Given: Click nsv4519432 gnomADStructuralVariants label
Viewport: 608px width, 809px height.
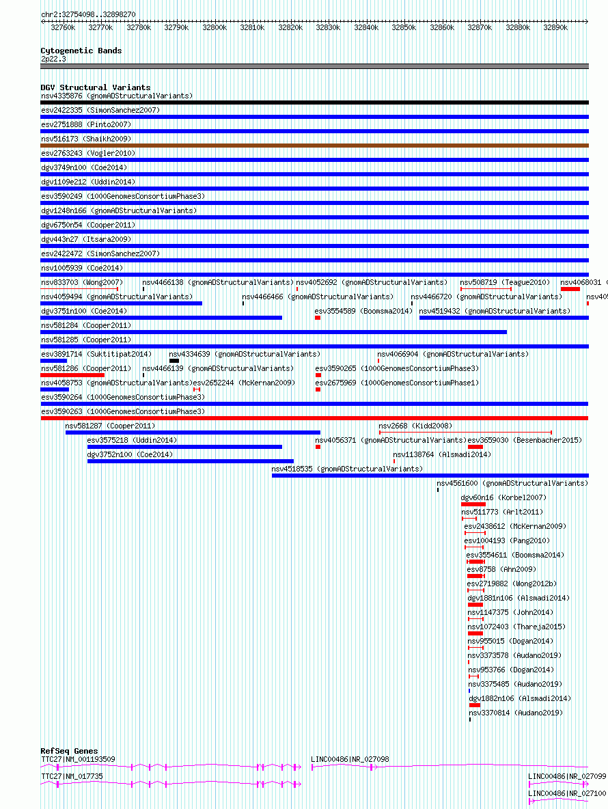Looking at the screenshot, I should (x=495, y=312).
